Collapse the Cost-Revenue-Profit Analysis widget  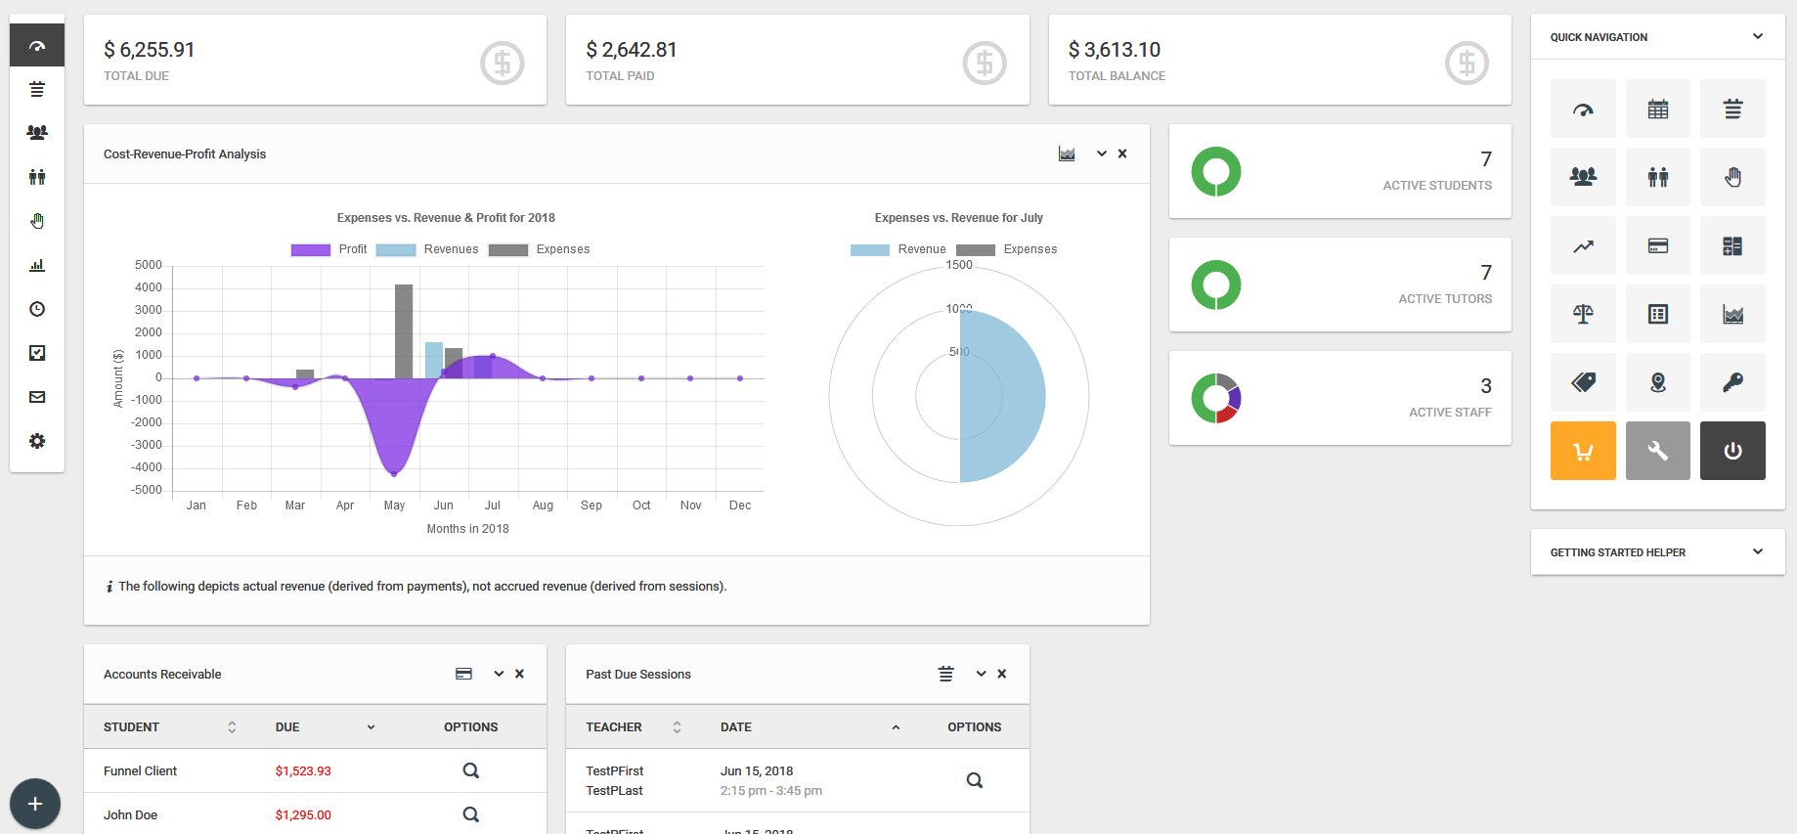pyautogui.click(x=1101, y=154)
